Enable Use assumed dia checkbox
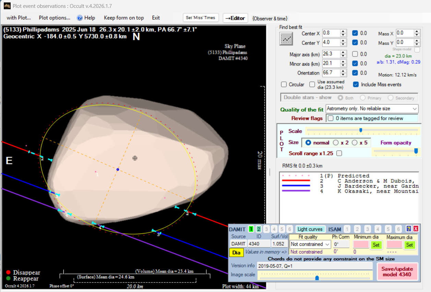 coord(312,84)
